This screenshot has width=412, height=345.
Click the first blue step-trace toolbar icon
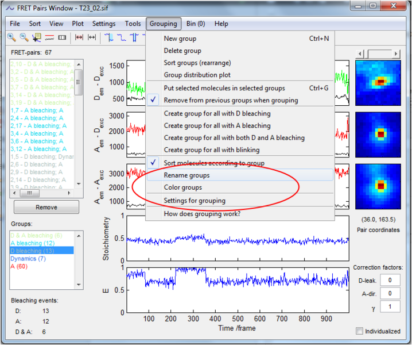click(x=109, y=37)
